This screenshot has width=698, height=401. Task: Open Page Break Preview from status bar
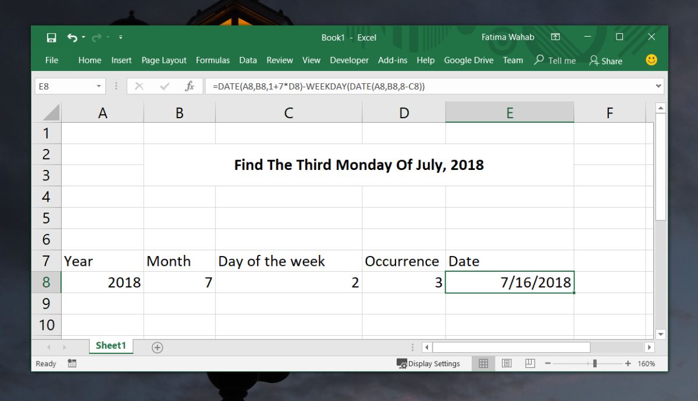(x=530, y=363)
